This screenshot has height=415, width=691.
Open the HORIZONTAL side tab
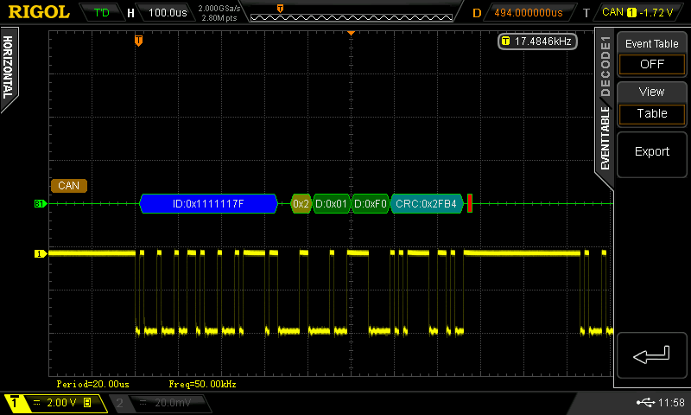8,69
